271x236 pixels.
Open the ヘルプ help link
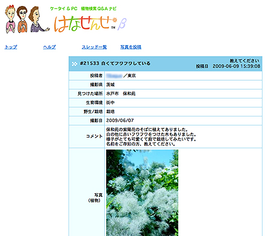(x=49, y=47)
